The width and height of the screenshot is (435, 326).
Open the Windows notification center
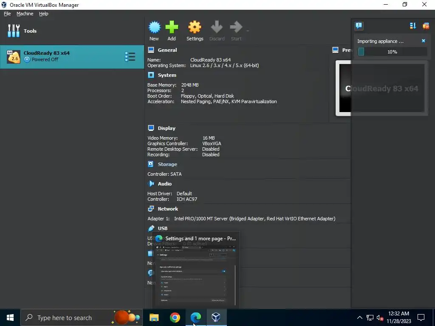pyautogui.click(x=421, y=318)
